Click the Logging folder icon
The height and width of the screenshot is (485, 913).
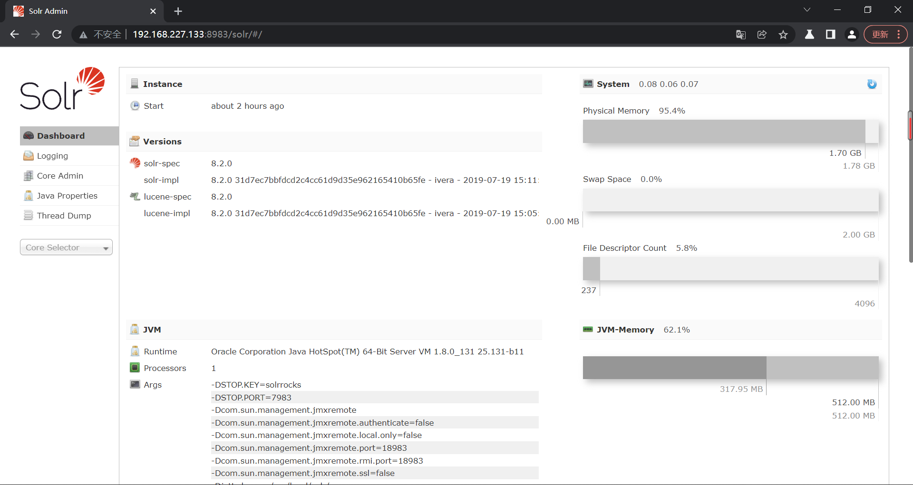pyautogui.click(x=29, y=156)
